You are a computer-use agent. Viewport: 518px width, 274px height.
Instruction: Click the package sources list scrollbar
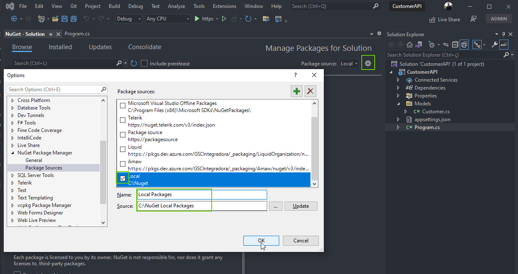pyautogui.click(x=315, y=143)
